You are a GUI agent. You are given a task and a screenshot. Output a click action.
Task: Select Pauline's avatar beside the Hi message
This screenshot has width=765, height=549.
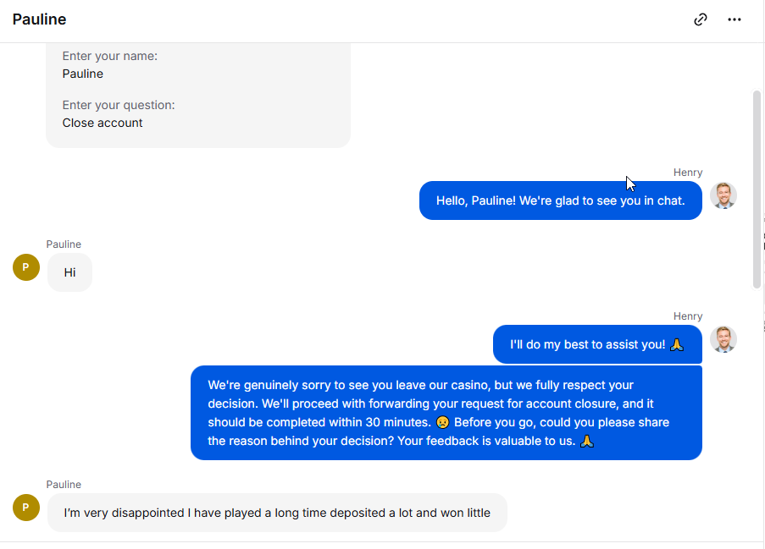[x=26, y=267]
